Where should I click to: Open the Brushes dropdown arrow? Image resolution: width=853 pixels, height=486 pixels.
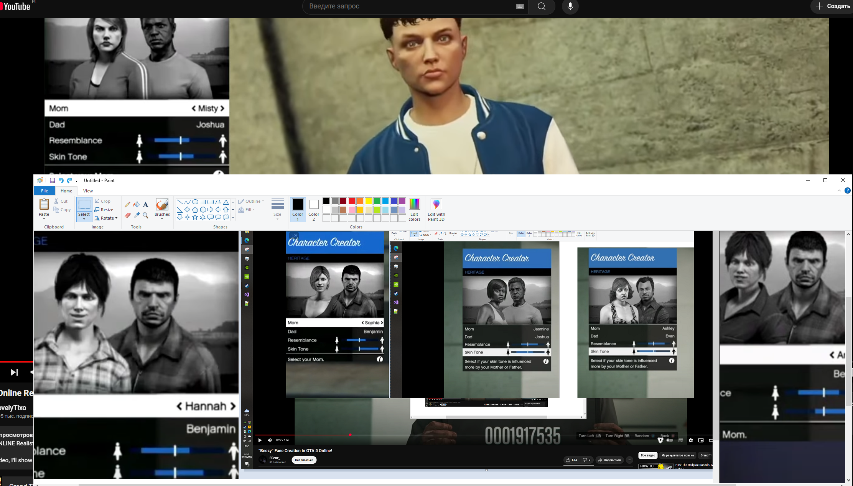[x=162, y=219]
